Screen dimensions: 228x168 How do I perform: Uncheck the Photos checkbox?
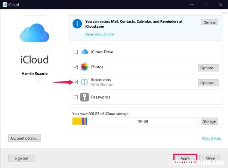point(76,67)
